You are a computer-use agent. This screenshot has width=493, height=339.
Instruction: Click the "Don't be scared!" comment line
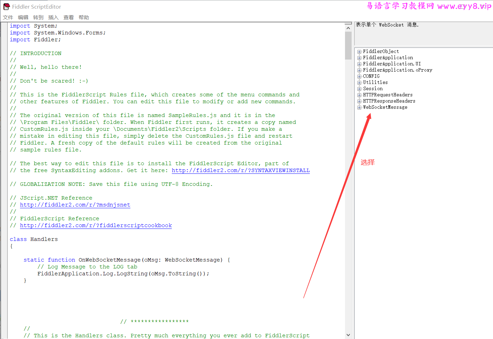tap(49, 81)
